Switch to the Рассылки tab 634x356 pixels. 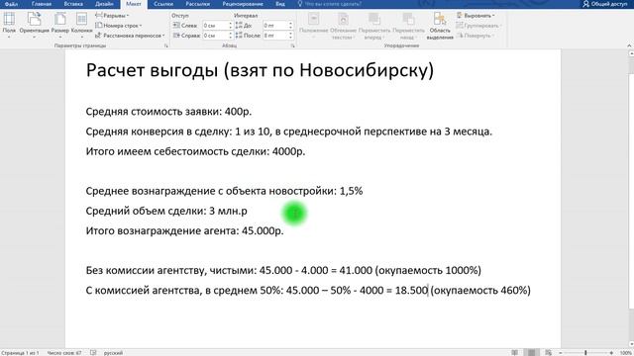coord(198,4)
